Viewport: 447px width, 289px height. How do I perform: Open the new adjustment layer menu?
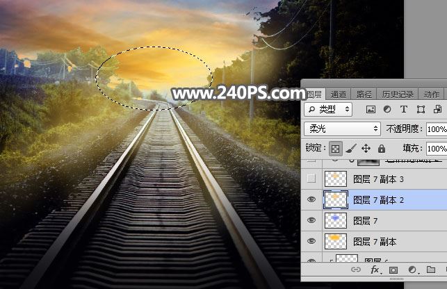412,270
